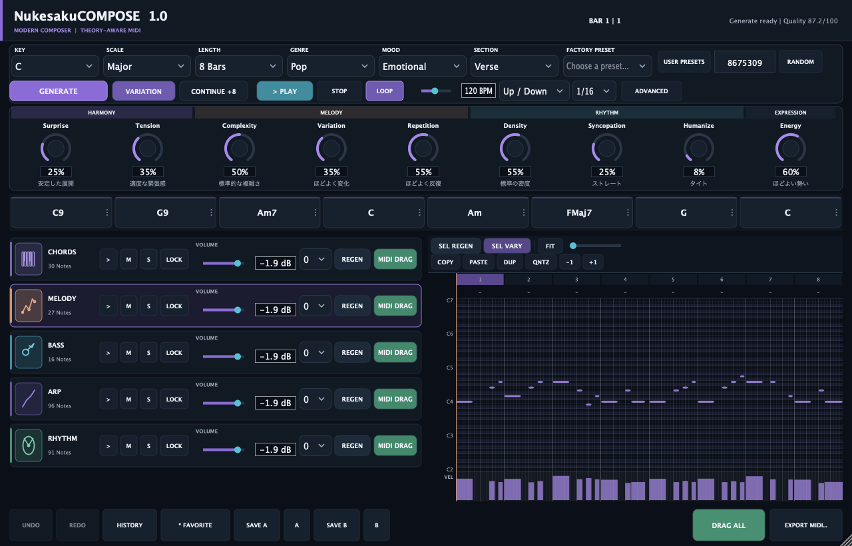
Task: Open the FMaj7 chord options menu dots
Action: (x=628, y=212)
